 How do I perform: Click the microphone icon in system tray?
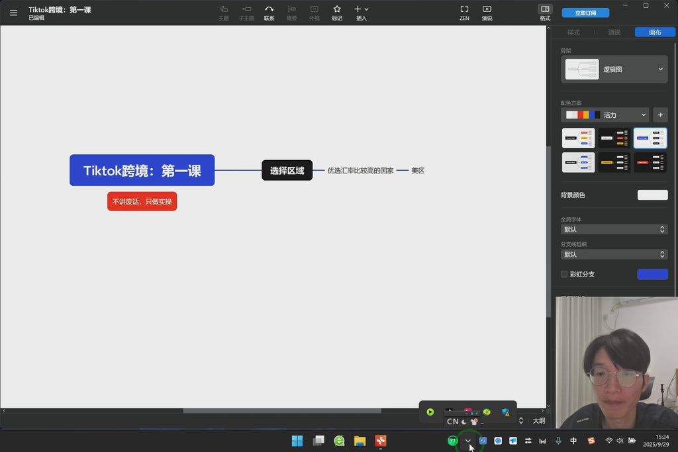[x=558, y=441]
